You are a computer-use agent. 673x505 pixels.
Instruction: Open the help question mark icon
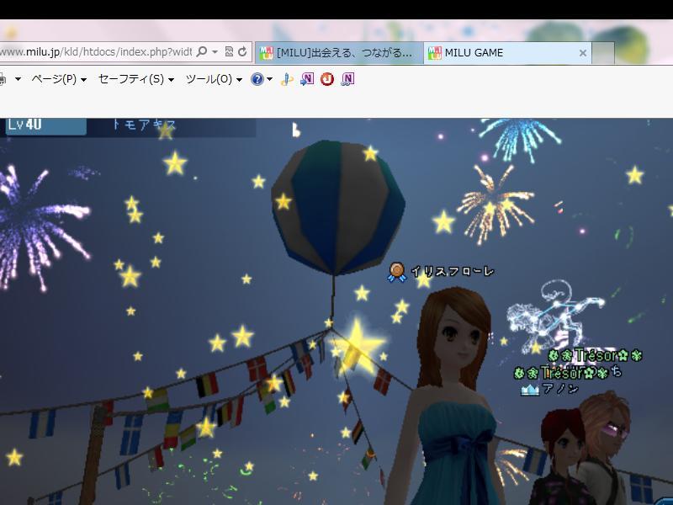[x=257, y=79]
